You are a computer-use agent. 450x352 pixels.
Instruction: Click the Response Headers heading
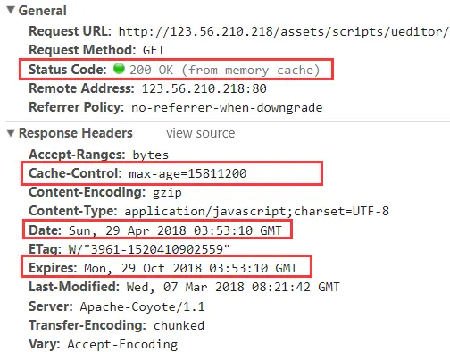(x=76, y=133)
